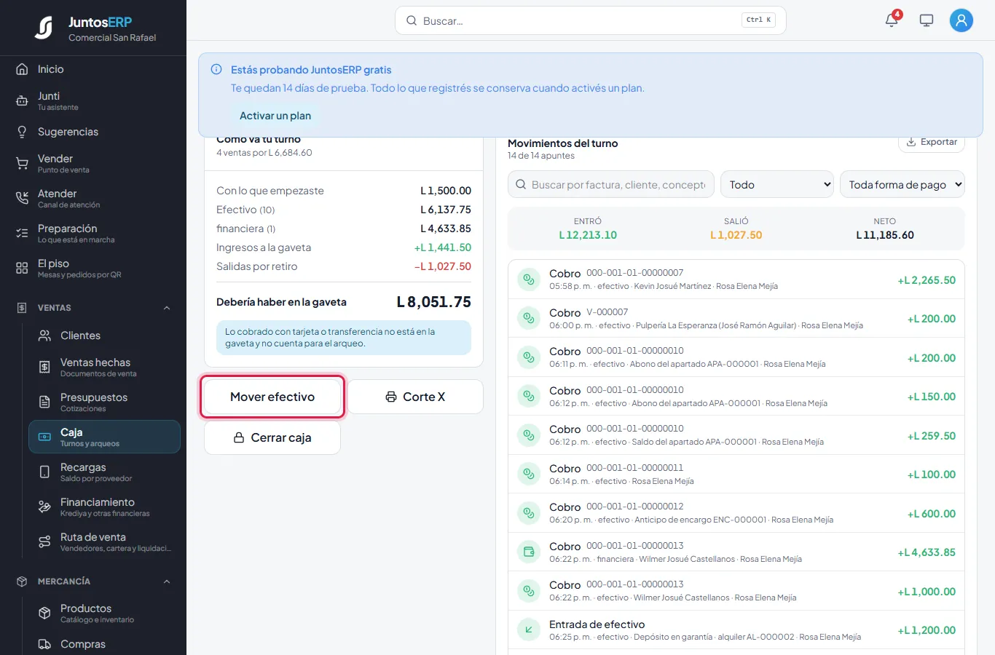
Task: Click the Atender phone icon
Action: pyautogui.click(x=22, y=199)
